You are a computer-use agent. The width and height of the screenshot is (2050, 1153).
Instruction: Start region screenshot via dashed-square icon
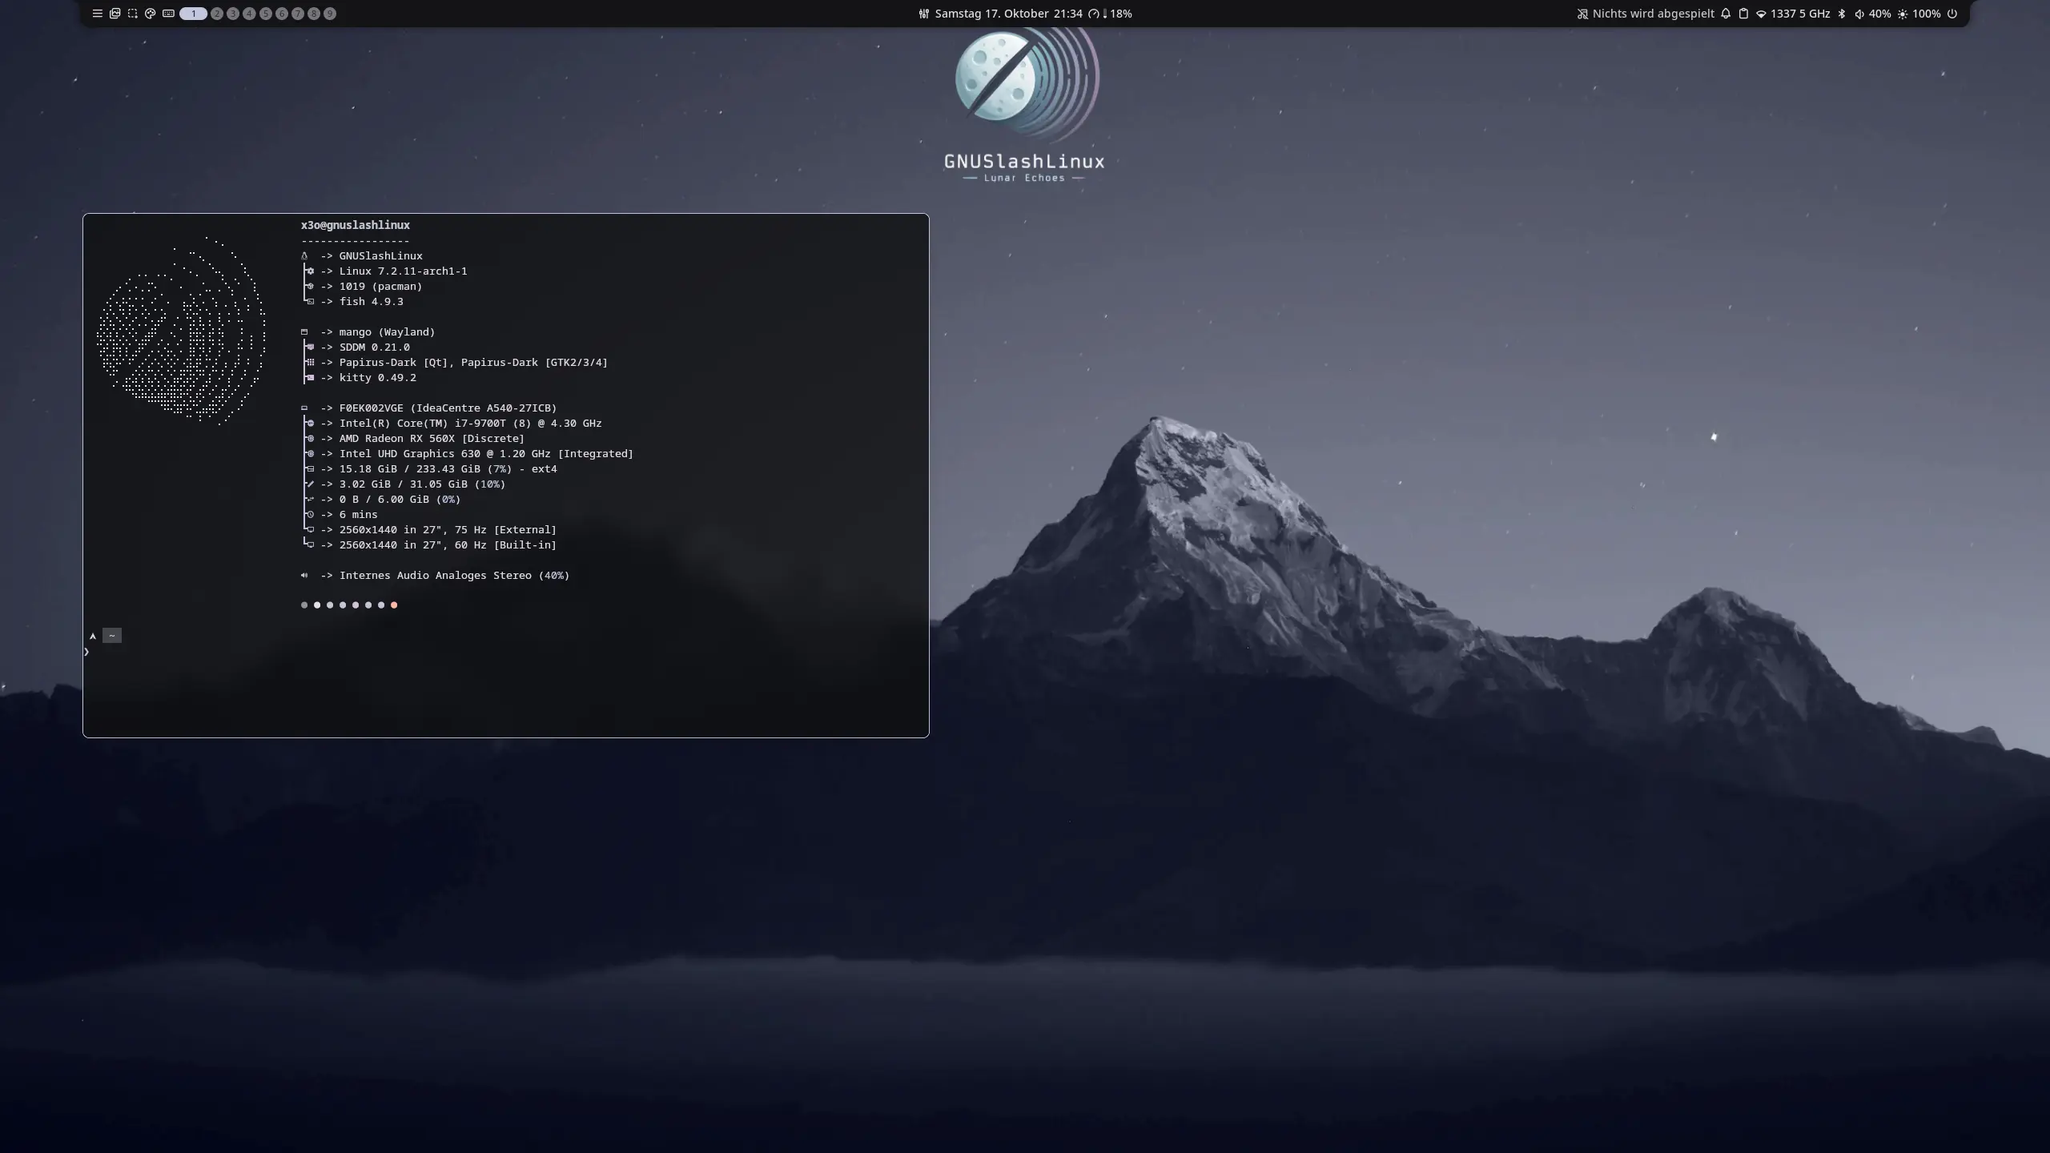132,14
